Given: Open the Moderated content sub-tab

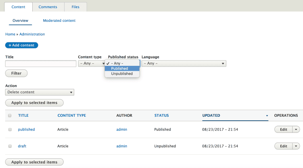Looking at the screenshot, I should [x=59, y=21].
